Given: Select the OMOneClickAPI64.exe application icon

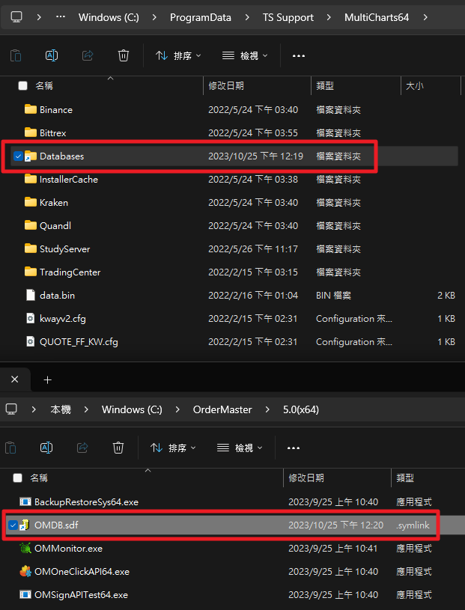Looking at the screenshot, I should point(25,572).
